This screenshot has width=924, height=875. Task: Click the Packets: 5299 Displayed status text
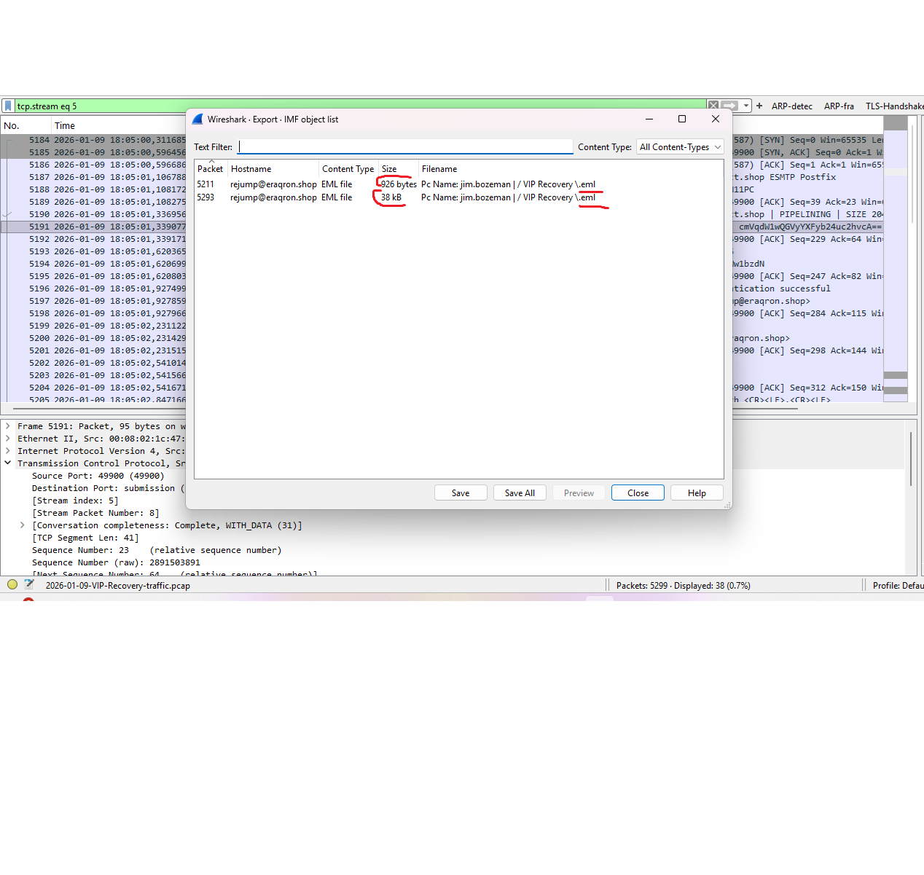pyautogui.click(x=683, y=585)
